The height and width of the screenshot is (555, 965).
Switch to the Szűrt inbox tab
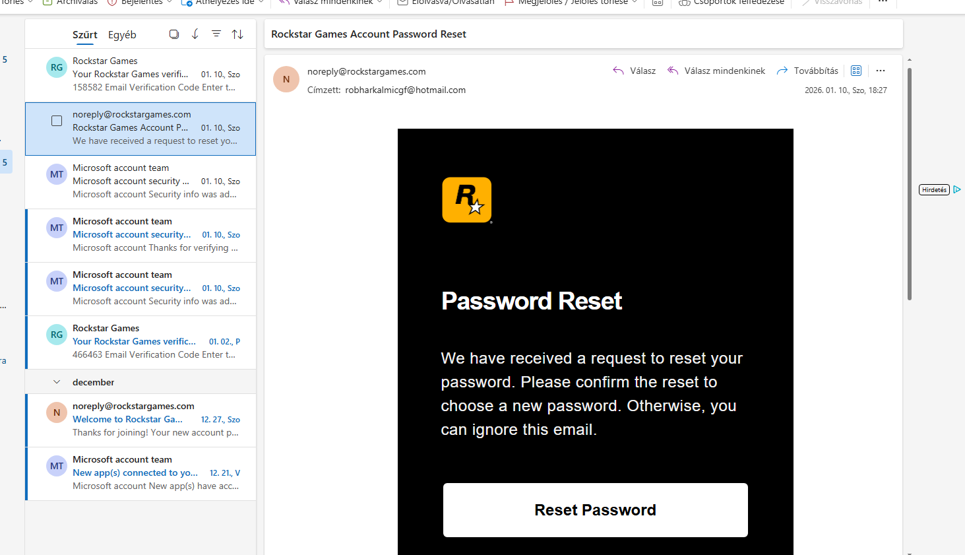coord(85,35)
